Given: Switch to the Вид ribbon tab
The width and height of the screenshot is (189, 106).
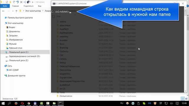Looking at the screenshot, I should point(40,6).
